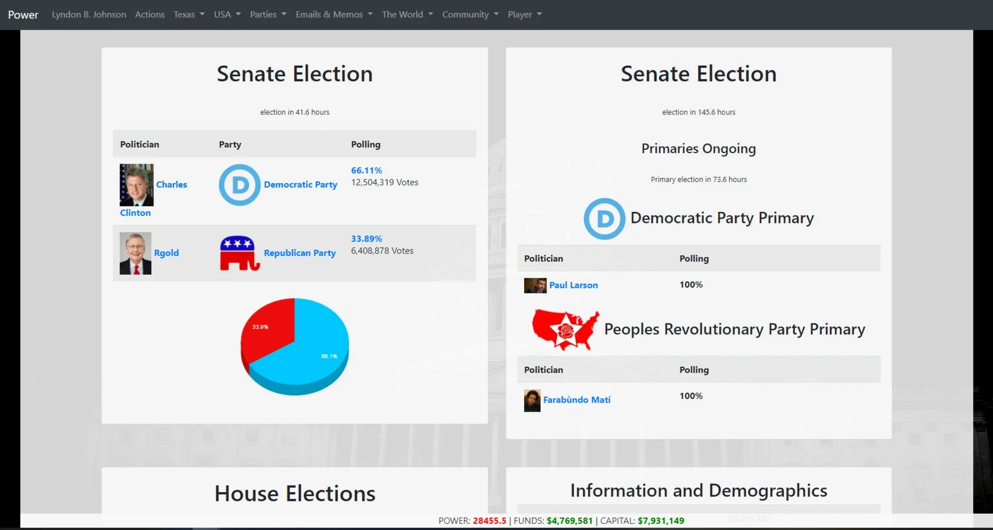This screenshot has width=993, height=530.
Task: Click the Republican Party elephant logo
Action: tap(239, 253)
